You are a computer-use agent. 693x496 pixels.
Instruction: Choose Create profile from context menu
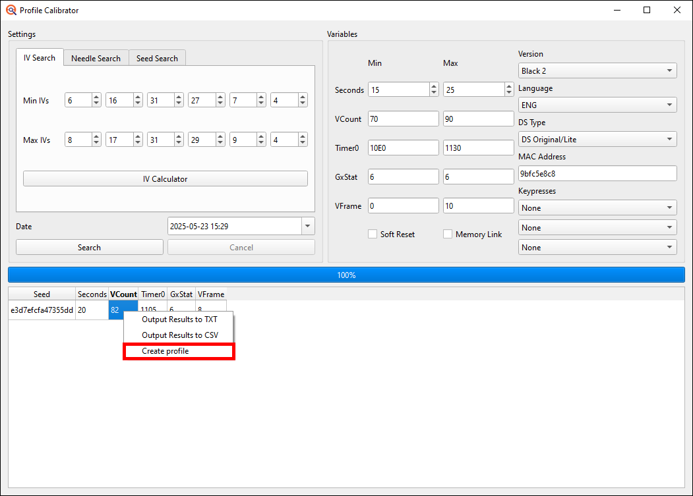(x=179, y=351)
